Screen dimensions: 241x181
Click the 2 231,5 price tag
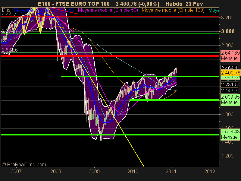click(229, 84)
